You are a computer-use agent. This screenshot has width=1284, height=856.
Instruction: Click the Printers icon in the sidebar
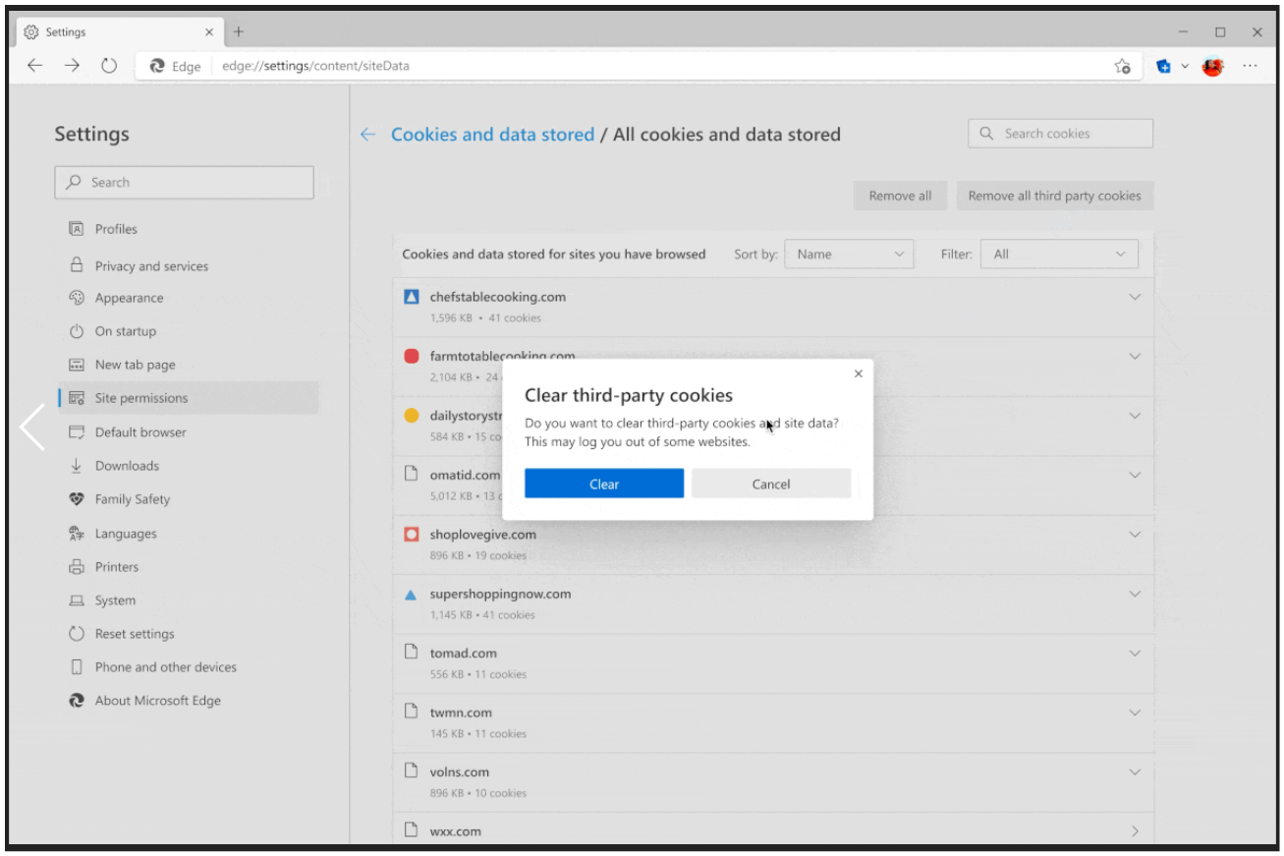[75, 566]
